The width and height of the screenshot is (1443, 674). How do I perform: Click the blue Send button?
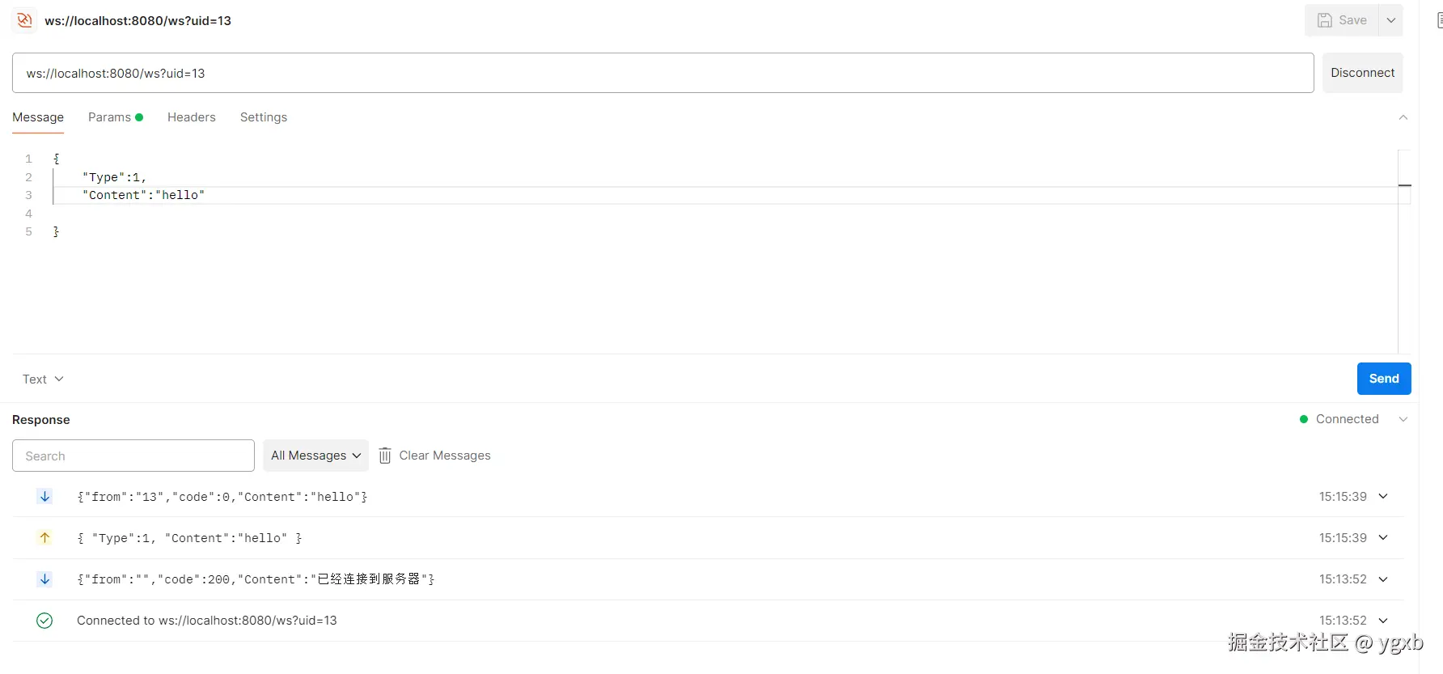[x=1384, y=379]
